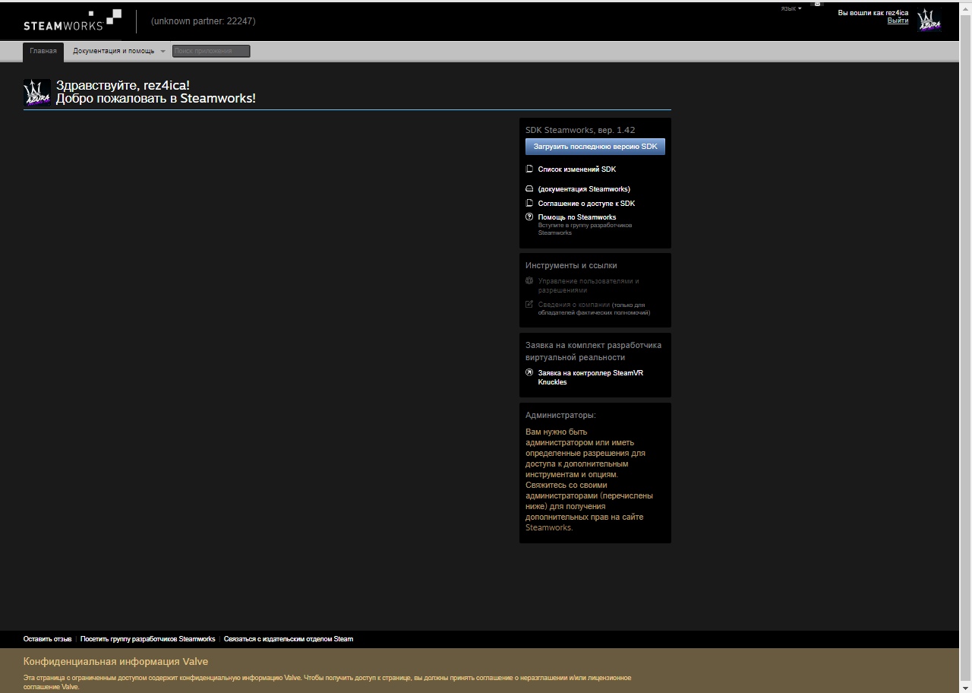
Task: Click the arrow icon beside SteamVR Knuckles request
Action: (529, 373)
